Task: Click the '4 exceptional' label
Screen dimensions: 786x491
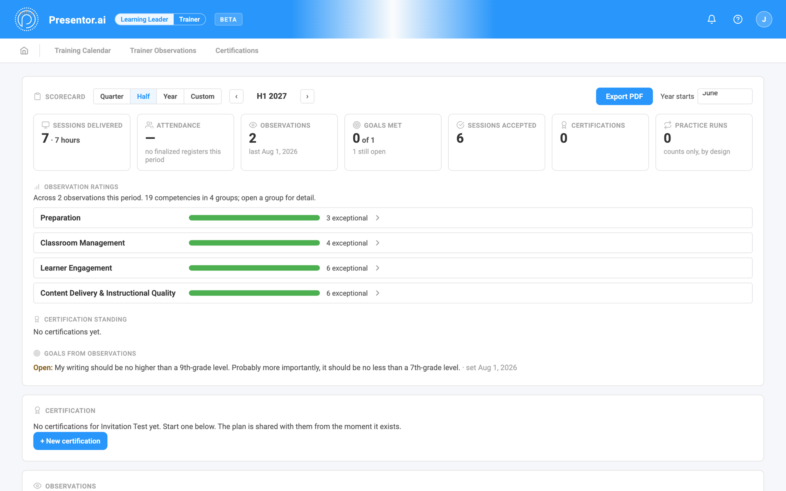Action: (x=347, y=243)
